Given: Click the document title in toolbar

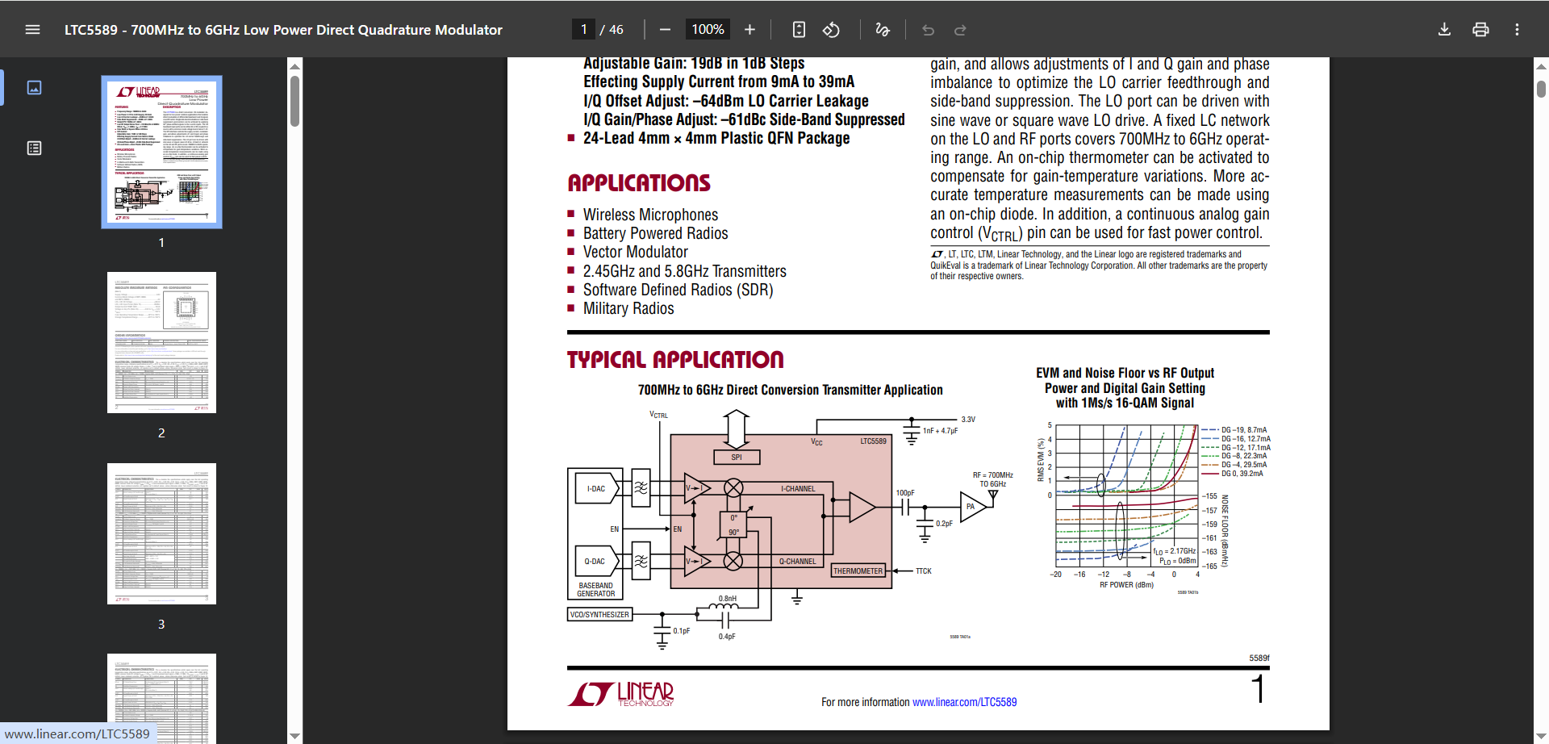Looking at the screenshot, I should 283,30.
